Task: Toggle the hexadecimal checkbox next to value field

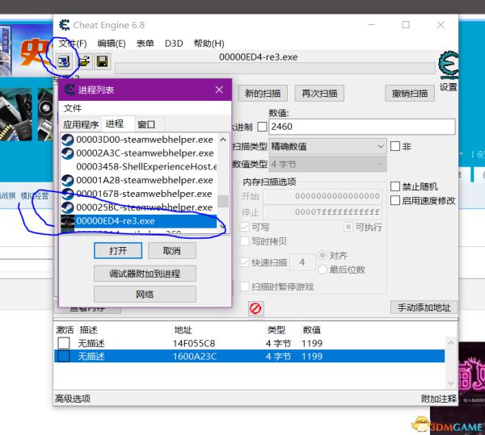Action: point(261,127)
